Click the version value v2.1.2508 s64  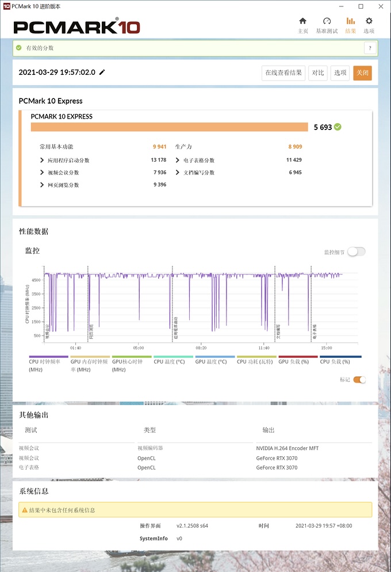pyautogui.click(x=192, y=525)
